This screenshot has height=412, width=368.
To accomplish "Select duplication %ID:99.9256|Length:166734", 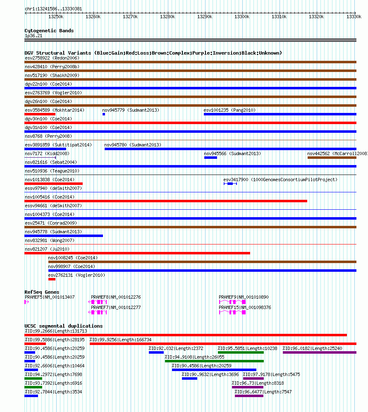I will [x=223, y=343].
